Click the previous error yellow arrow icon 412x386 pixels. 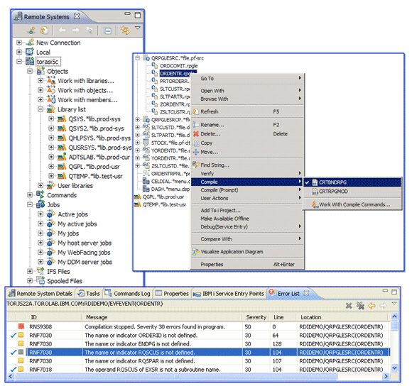pyautogui.click(x=372, y=305)
